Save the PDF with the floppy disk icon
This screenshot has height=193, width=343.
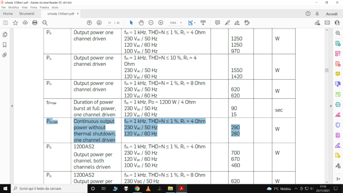pos(6,23)
